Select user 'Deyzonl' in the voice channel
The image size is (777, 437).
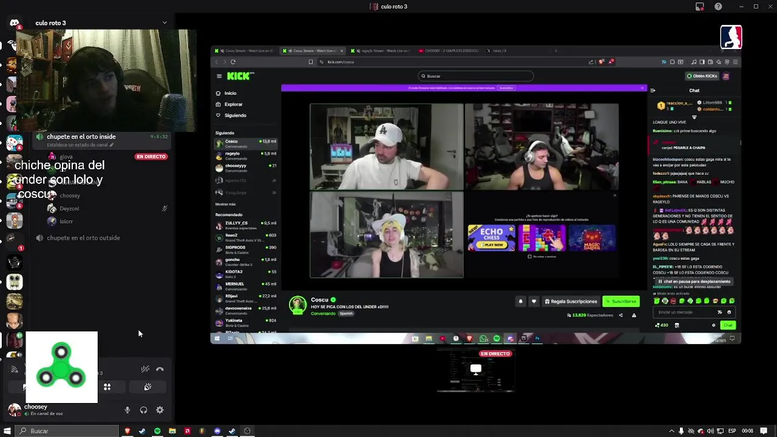click(x=69, y=208)
